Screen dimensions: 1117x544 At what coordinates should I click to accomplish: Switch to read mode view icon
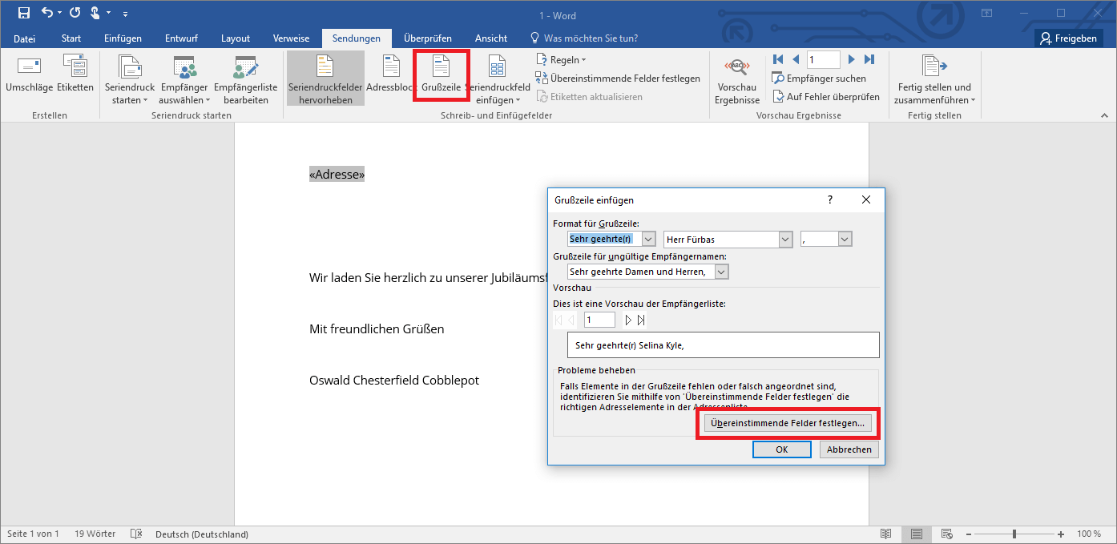(x=885, y=534)
